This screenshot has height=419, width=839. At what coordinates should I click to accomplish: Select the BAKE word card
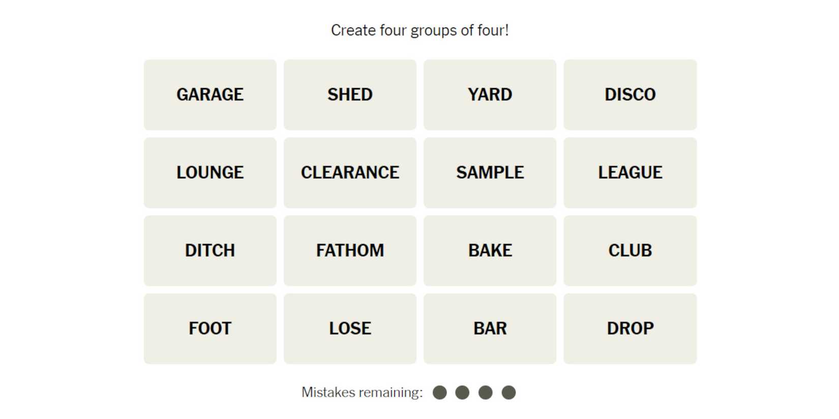490,250
